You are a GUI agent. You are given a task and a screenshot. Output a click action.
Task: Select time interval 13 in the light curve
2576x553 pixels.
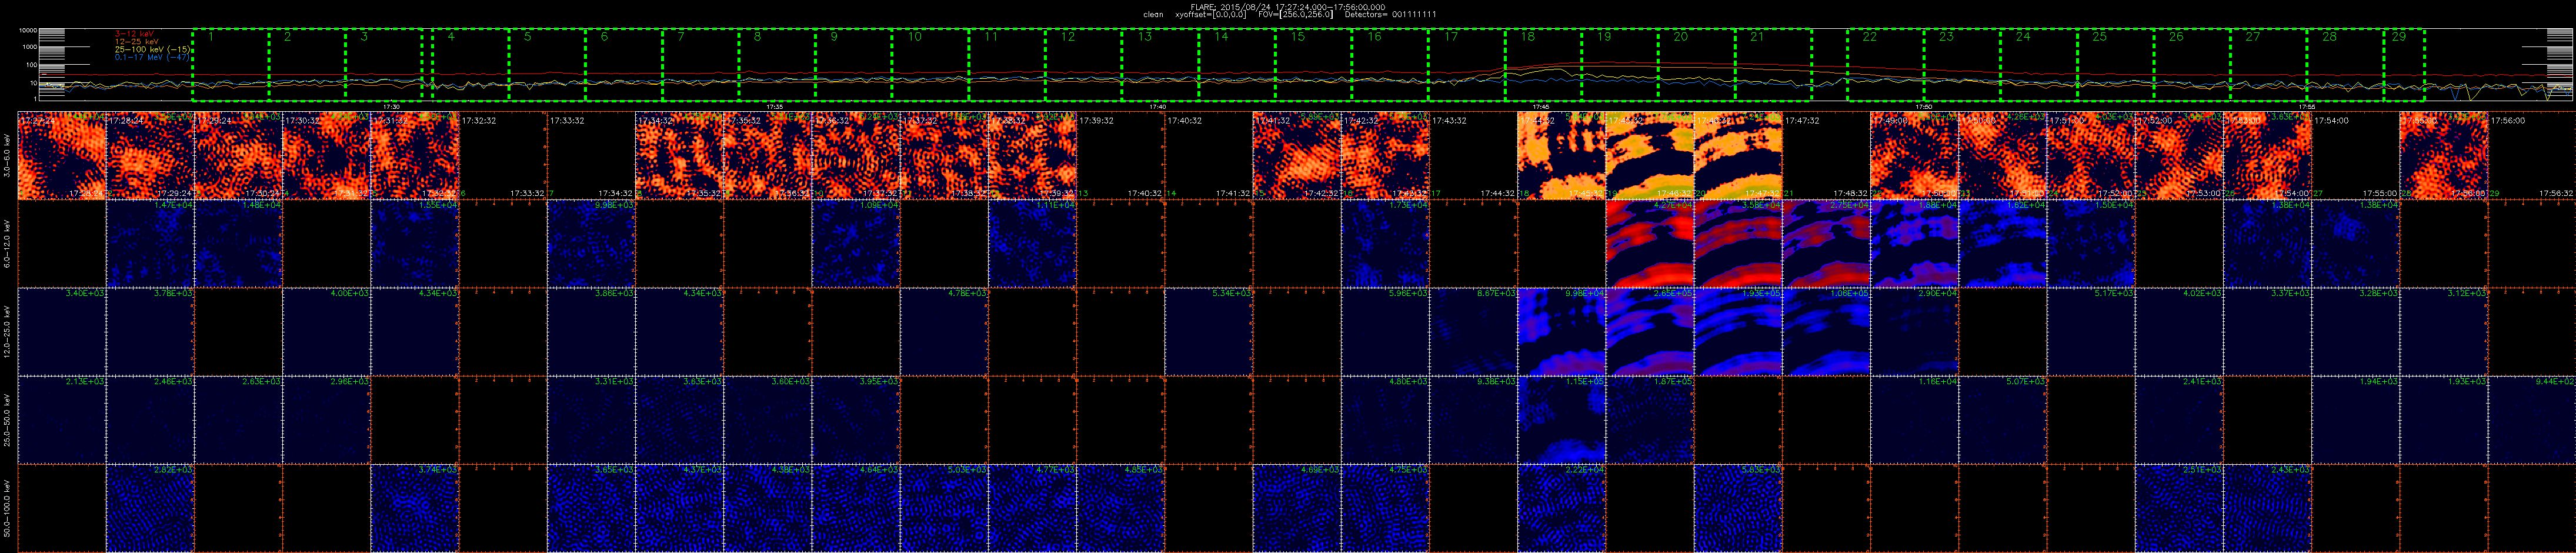tap(1161, 65)
